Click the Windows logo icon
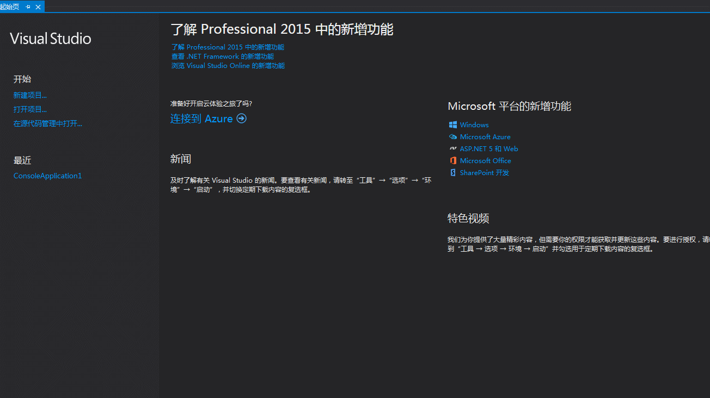Screen dimensions: 710x398 453,125
